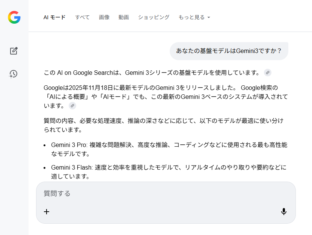Screen dimensions: 312x235
Task: Select the AI モード tab
Action: click(x=54, y=17)
